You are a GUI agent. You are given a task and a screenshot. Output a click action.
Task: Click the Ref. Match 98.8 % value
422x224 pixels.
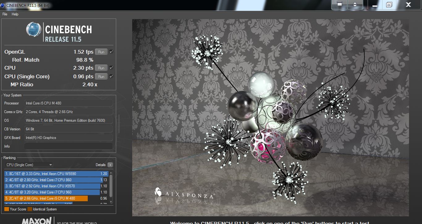click(85, 60)
